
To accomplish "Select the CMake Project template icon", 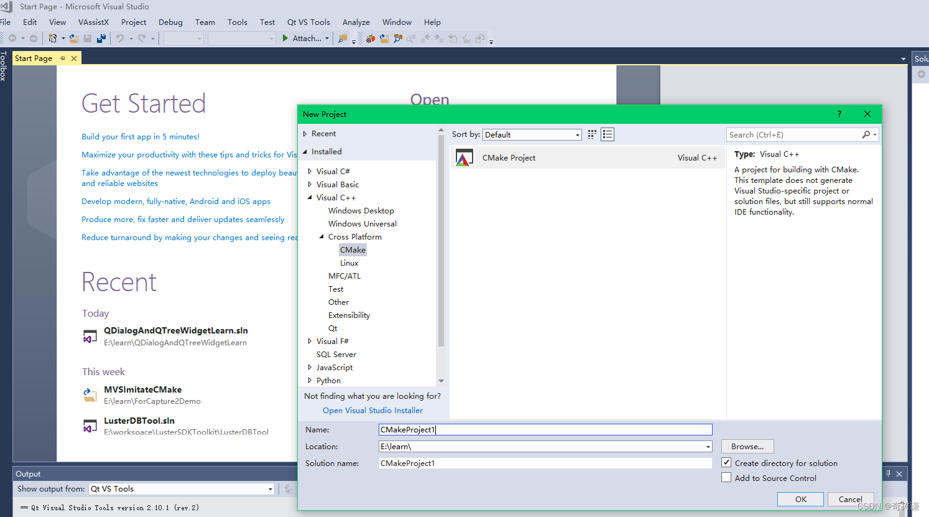I will pyautogui.click(x=464, y=157).
